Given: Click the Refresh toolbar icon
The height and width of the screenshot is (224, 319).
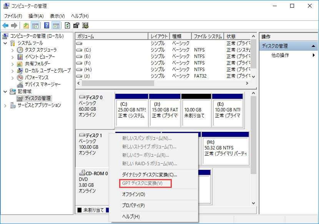Looking at the screenshot, I should point(68,26).
